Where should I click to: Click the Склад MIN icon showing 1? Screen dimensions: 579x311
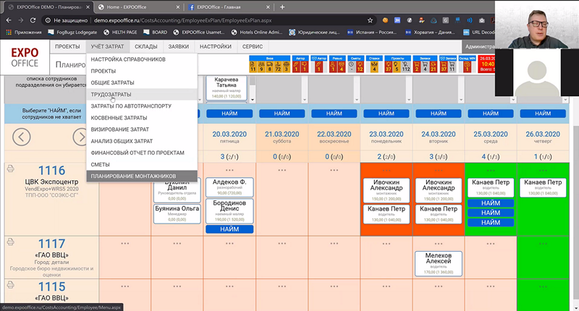click(467, 67)
